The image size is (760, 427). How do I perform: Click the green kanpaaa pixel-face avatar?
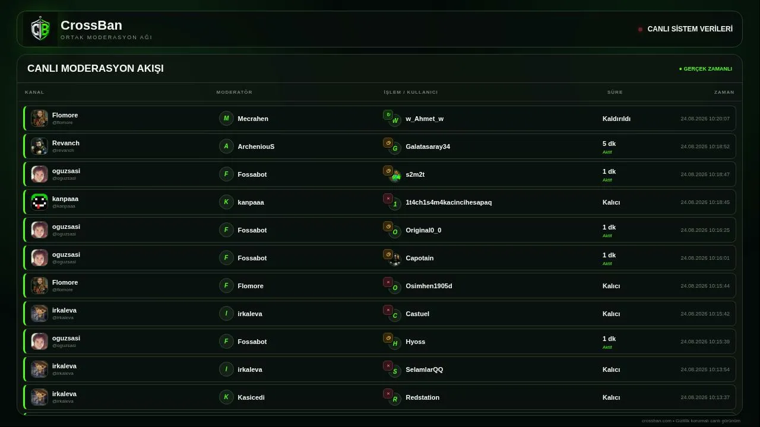pos(39,202)
